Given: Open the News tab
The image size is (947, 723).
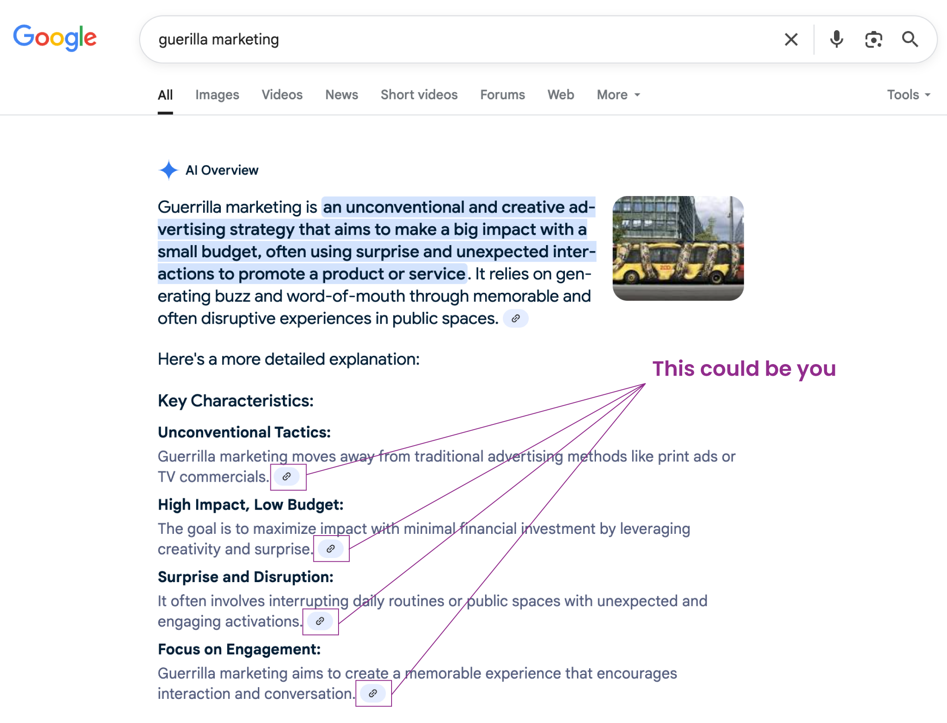Looking at the screenshot, I should tap(342, 95).
